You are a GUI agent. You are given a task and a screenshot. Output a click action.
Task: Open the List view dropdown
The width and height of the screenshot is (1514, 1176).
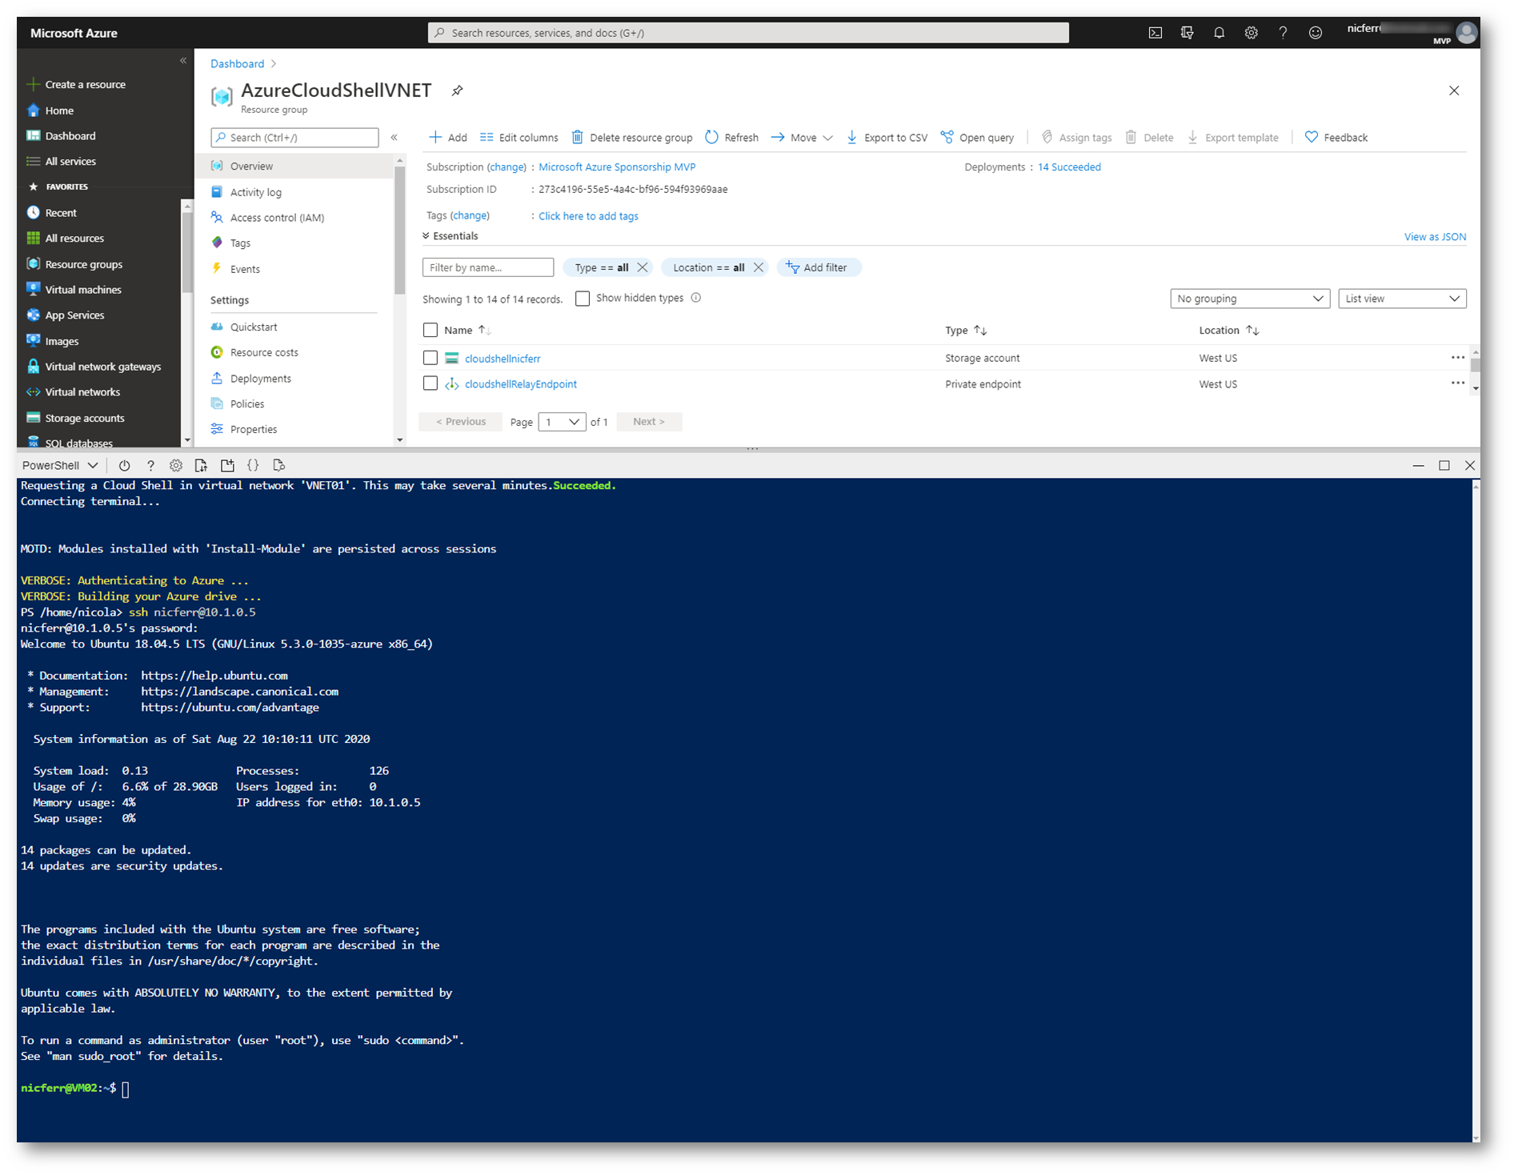click(x=1402, y=299)
